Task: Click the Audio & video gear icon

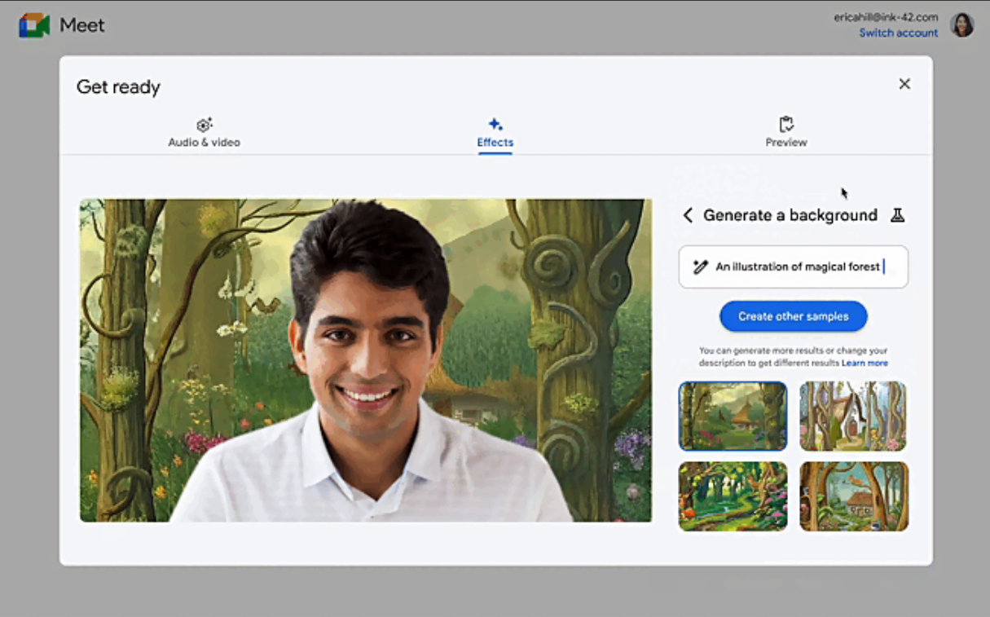Action: point(204,123)
